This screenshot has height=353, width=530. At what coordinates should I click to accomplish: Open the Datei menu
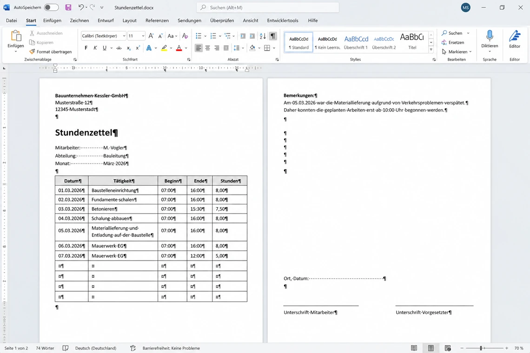coord(12,20)
